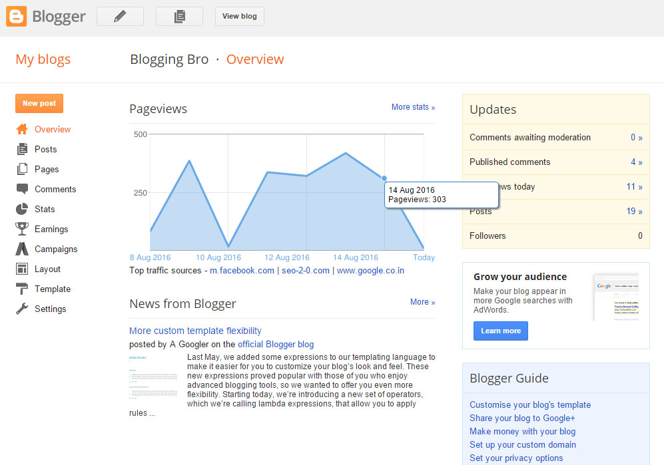
Task: Click the orange New post button
Action: 39,103
